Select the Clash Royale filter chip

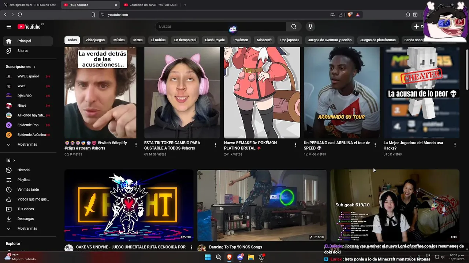pos(215,40)
